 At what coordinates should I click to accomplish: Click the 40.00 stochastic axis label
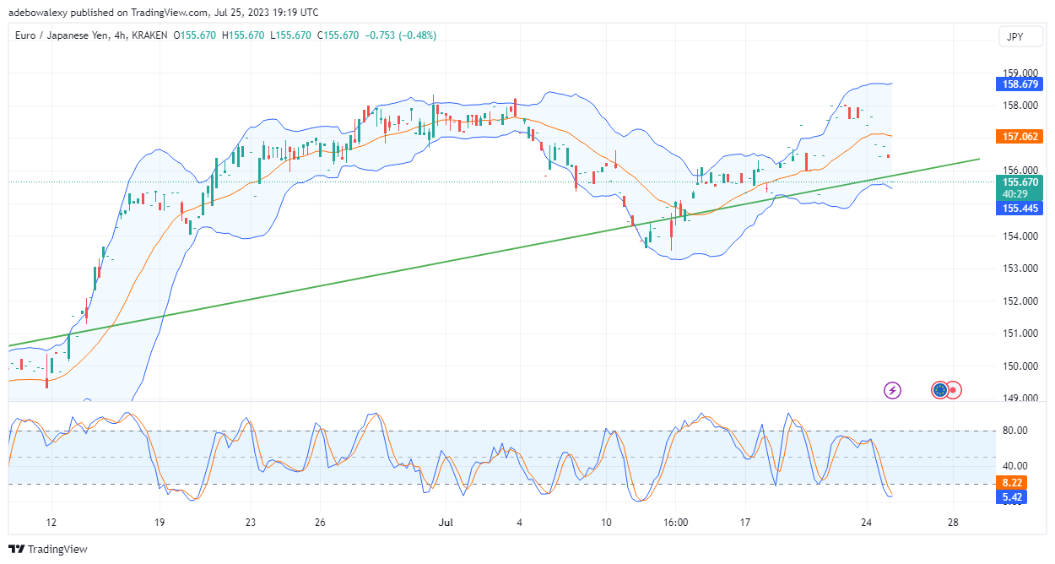click(x=1014, y=466)
